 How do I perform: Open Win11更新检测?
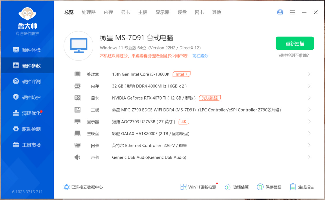[x=198, y=187]
